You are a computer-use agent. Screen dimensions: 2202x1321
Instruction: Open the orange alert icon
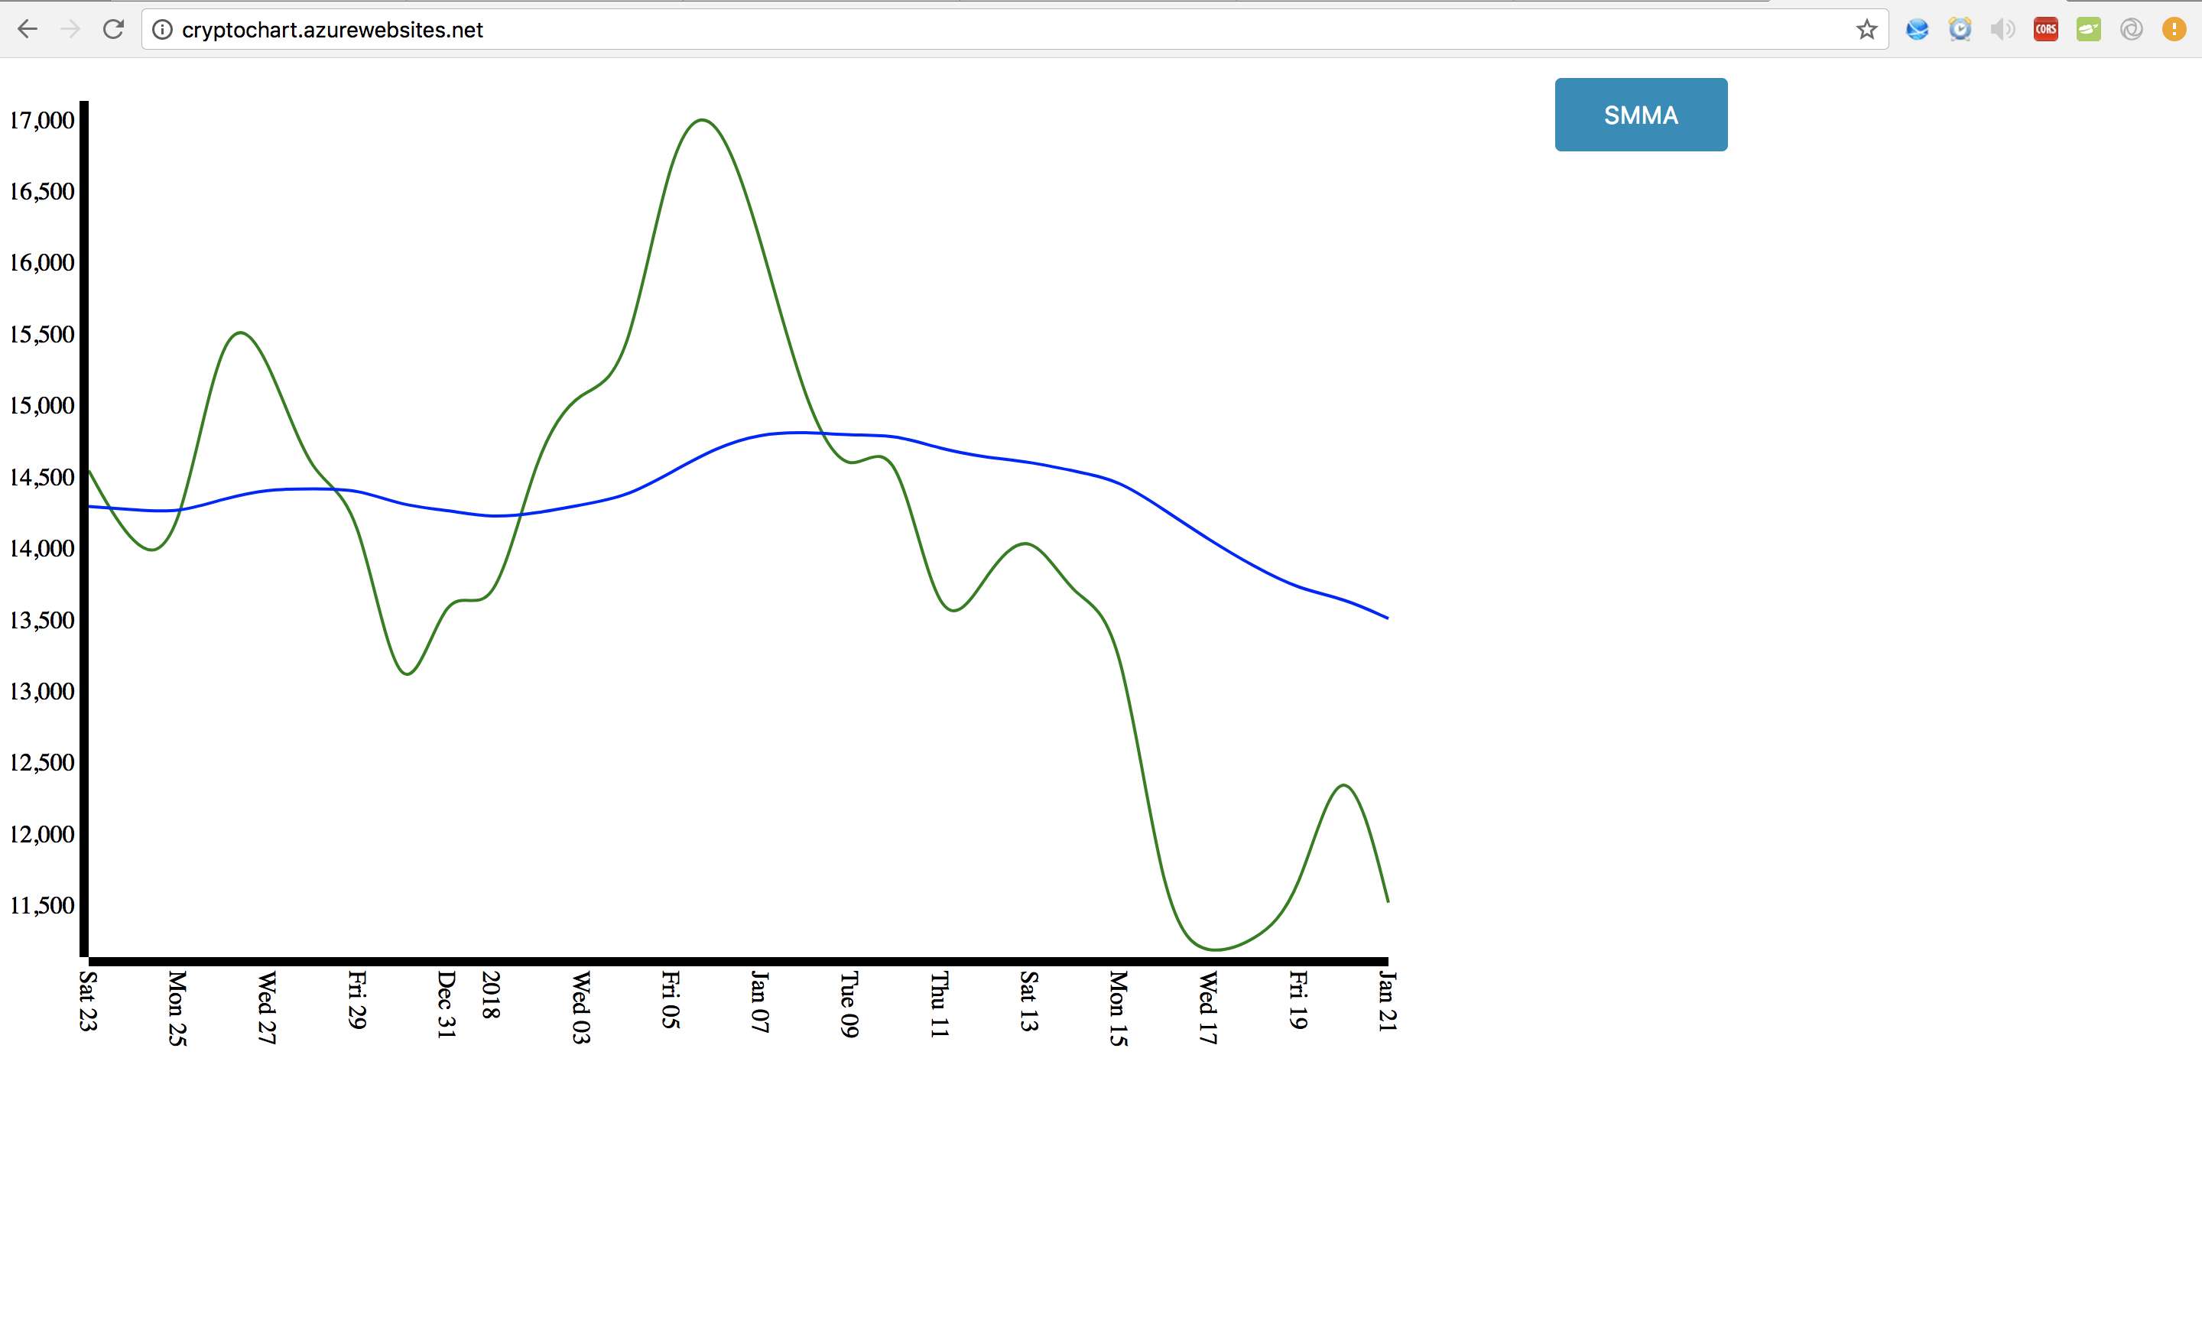click(2174, 29)
